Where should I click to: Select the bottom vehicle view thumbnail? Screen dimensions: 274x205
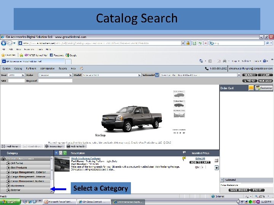pyautogui.click(x=179, y=114)
